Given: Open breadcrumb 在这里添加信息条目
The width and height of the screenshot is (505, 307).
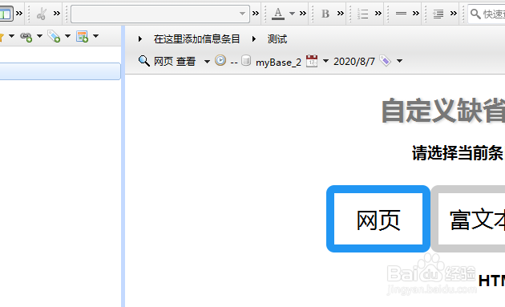Looking at the screenshot, I should tap(196, 39).
